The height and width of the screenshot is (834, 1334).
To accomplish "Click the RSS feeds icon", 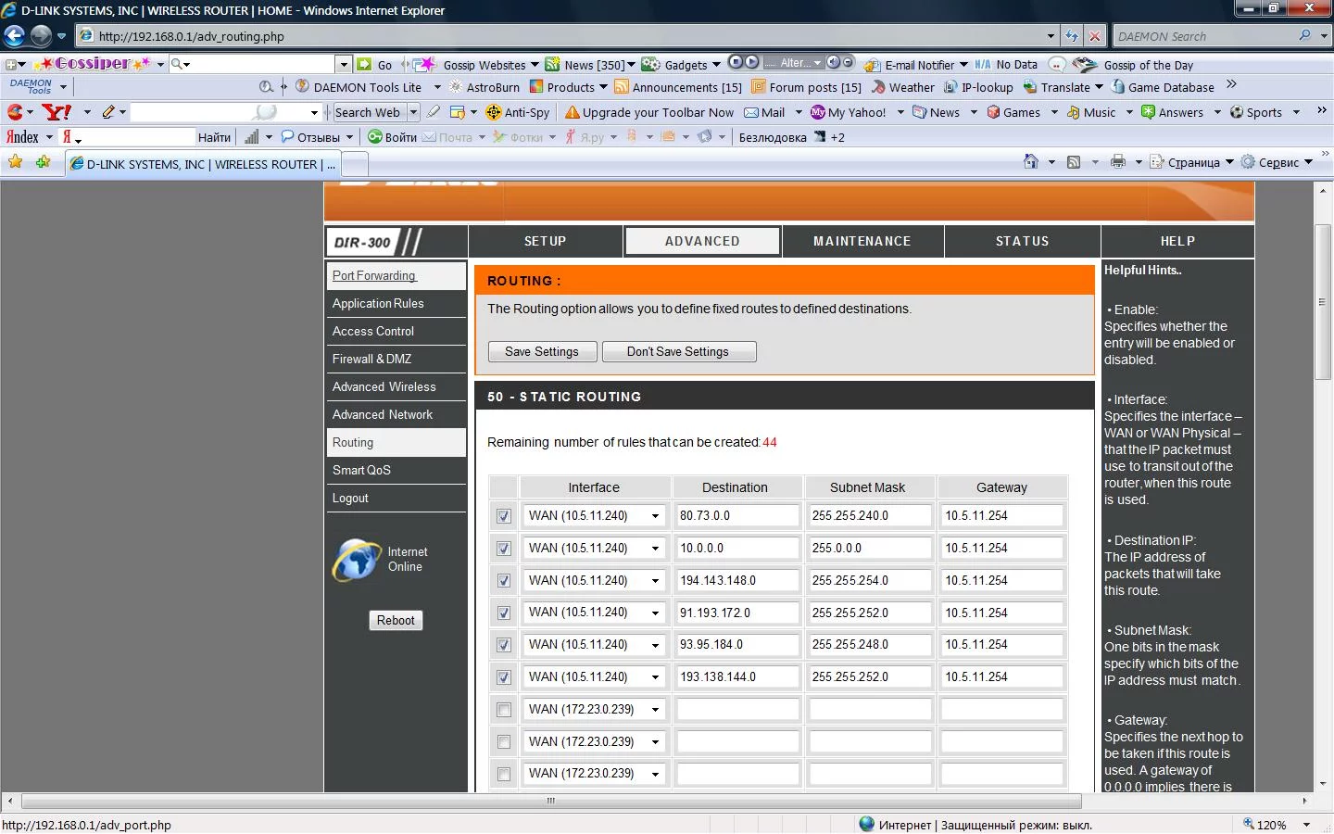I will point(1074,162).
